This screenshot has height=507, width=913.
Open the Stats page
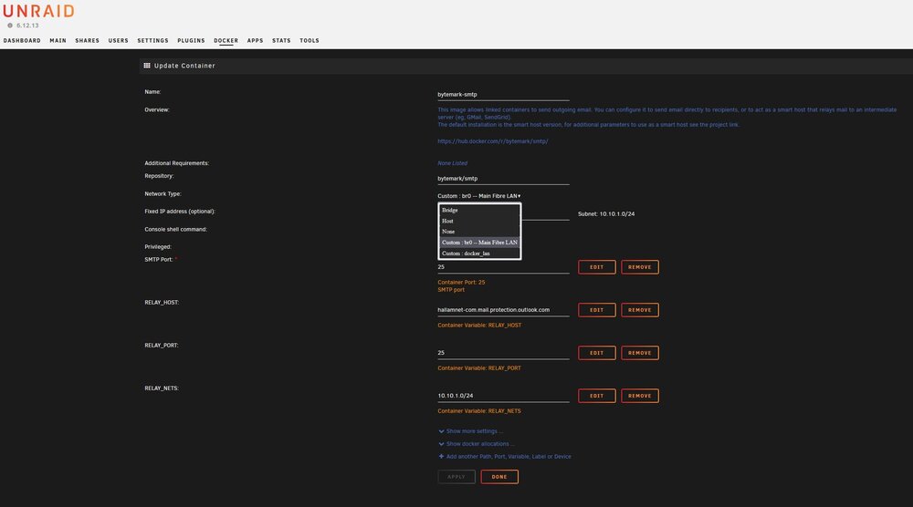coord(281,41)
